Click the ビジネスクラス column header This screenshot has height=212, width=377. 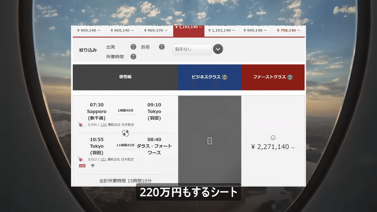click(209, 77)
